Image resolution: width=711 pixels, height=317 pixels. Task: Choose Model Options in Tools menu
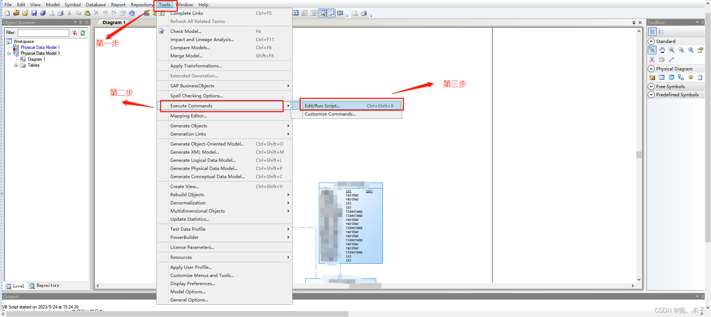pyautogui.click(x=224, y=292)
